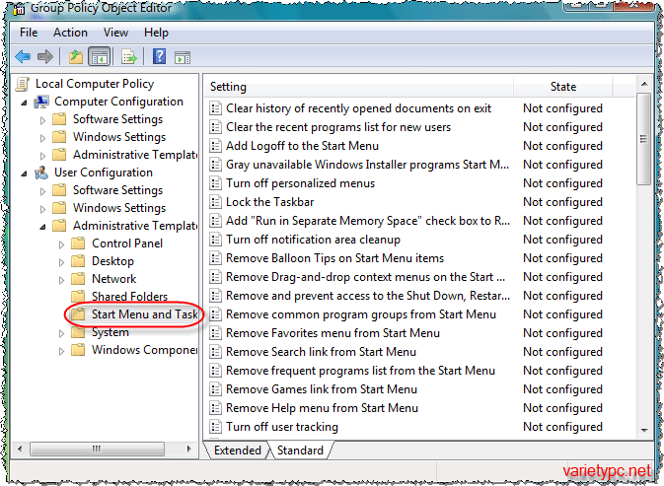Click the Control Panel folder icon

point(78,243)
